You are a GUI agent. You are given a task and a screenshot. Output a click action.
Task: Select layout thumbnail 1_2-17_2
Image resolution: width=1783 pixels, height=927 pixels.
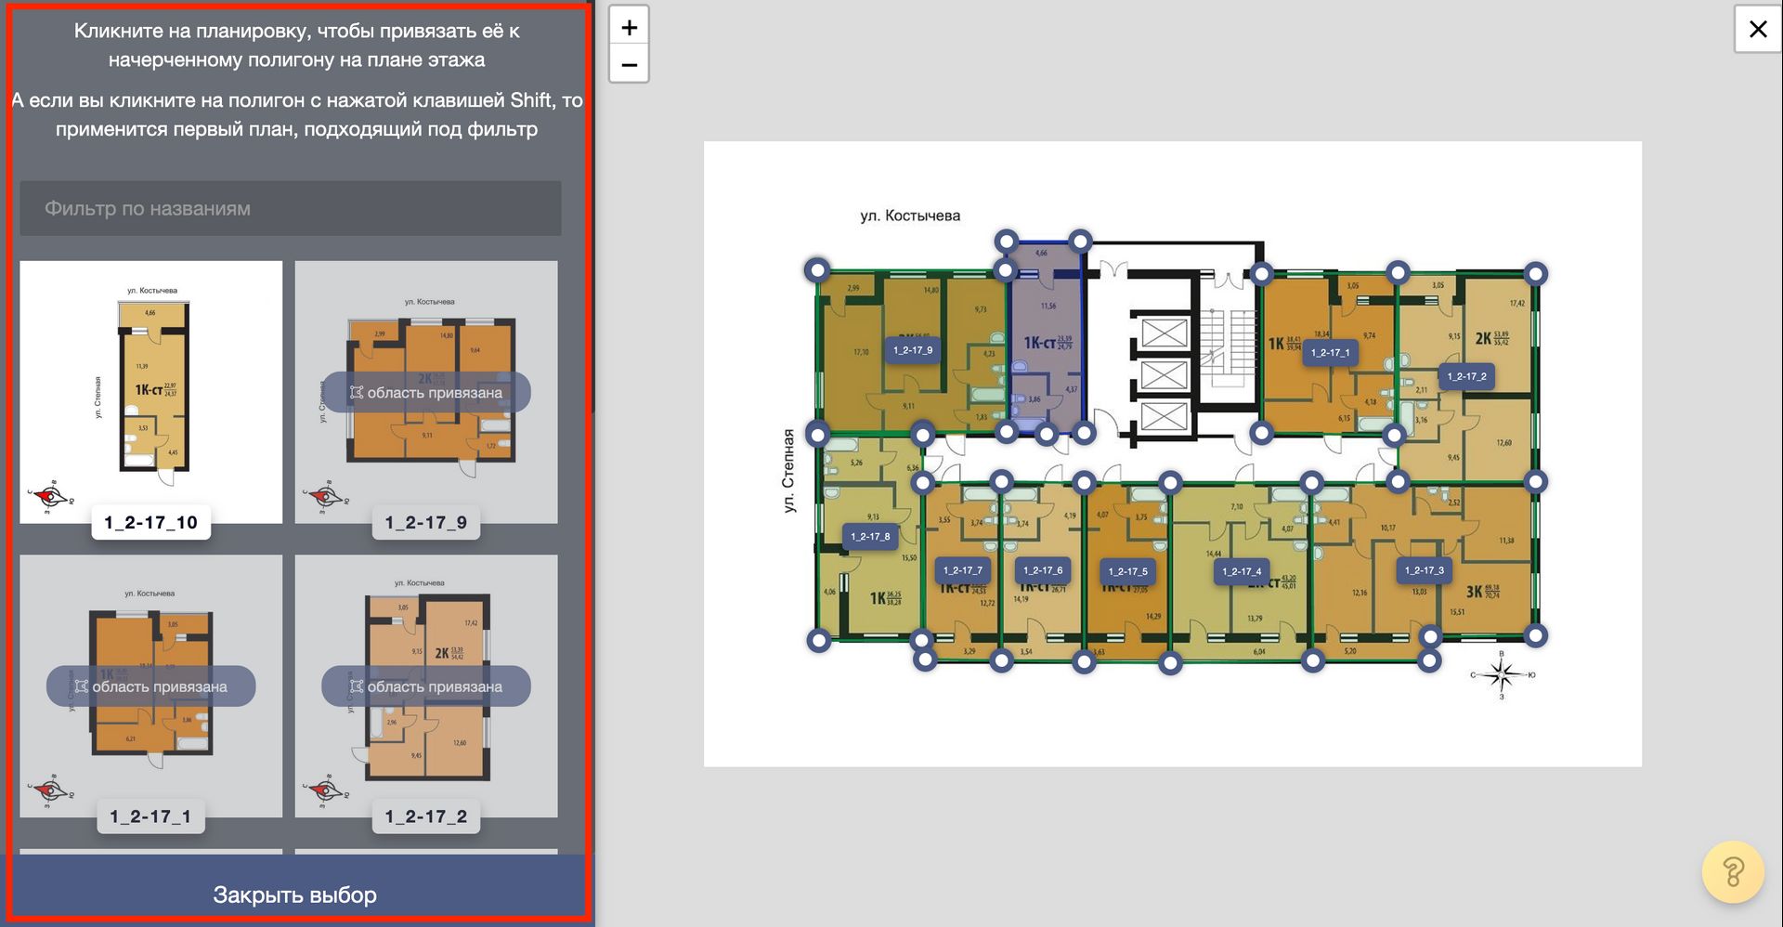[x=426, y=685]
